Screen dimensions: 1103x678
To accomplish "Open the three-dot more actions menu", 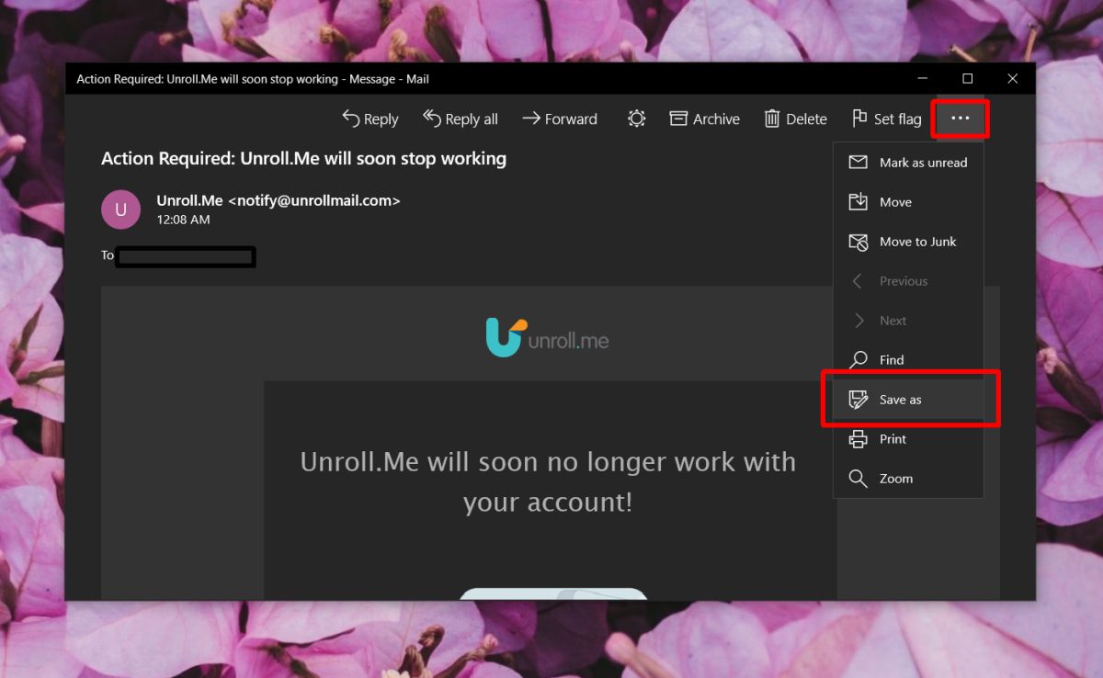I will click(x=960, y=119).
